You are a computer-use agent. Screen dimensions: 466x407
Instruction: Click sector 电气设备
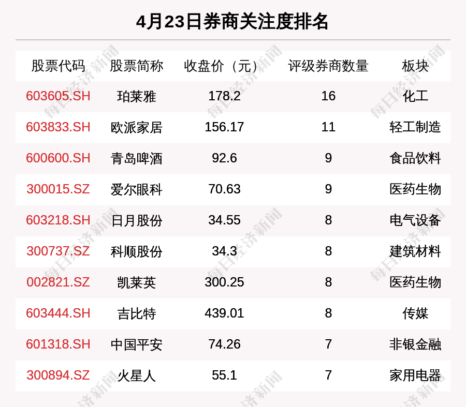(x=415, y=220)
